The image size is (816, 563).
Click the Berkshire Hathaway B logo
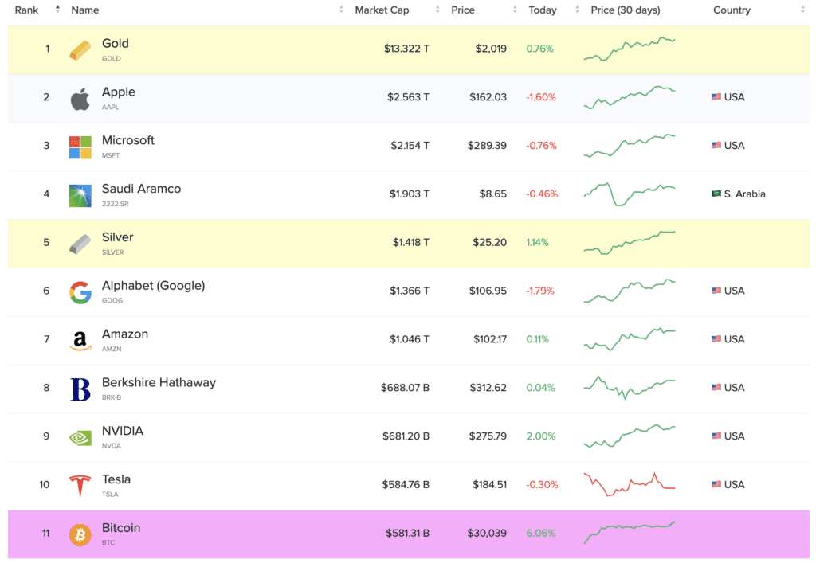point(80,389)
